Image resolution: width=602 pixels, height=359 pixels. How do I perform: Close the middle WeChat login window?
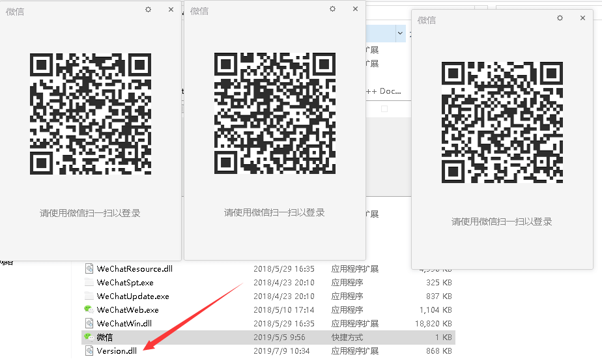coord(355,9)
